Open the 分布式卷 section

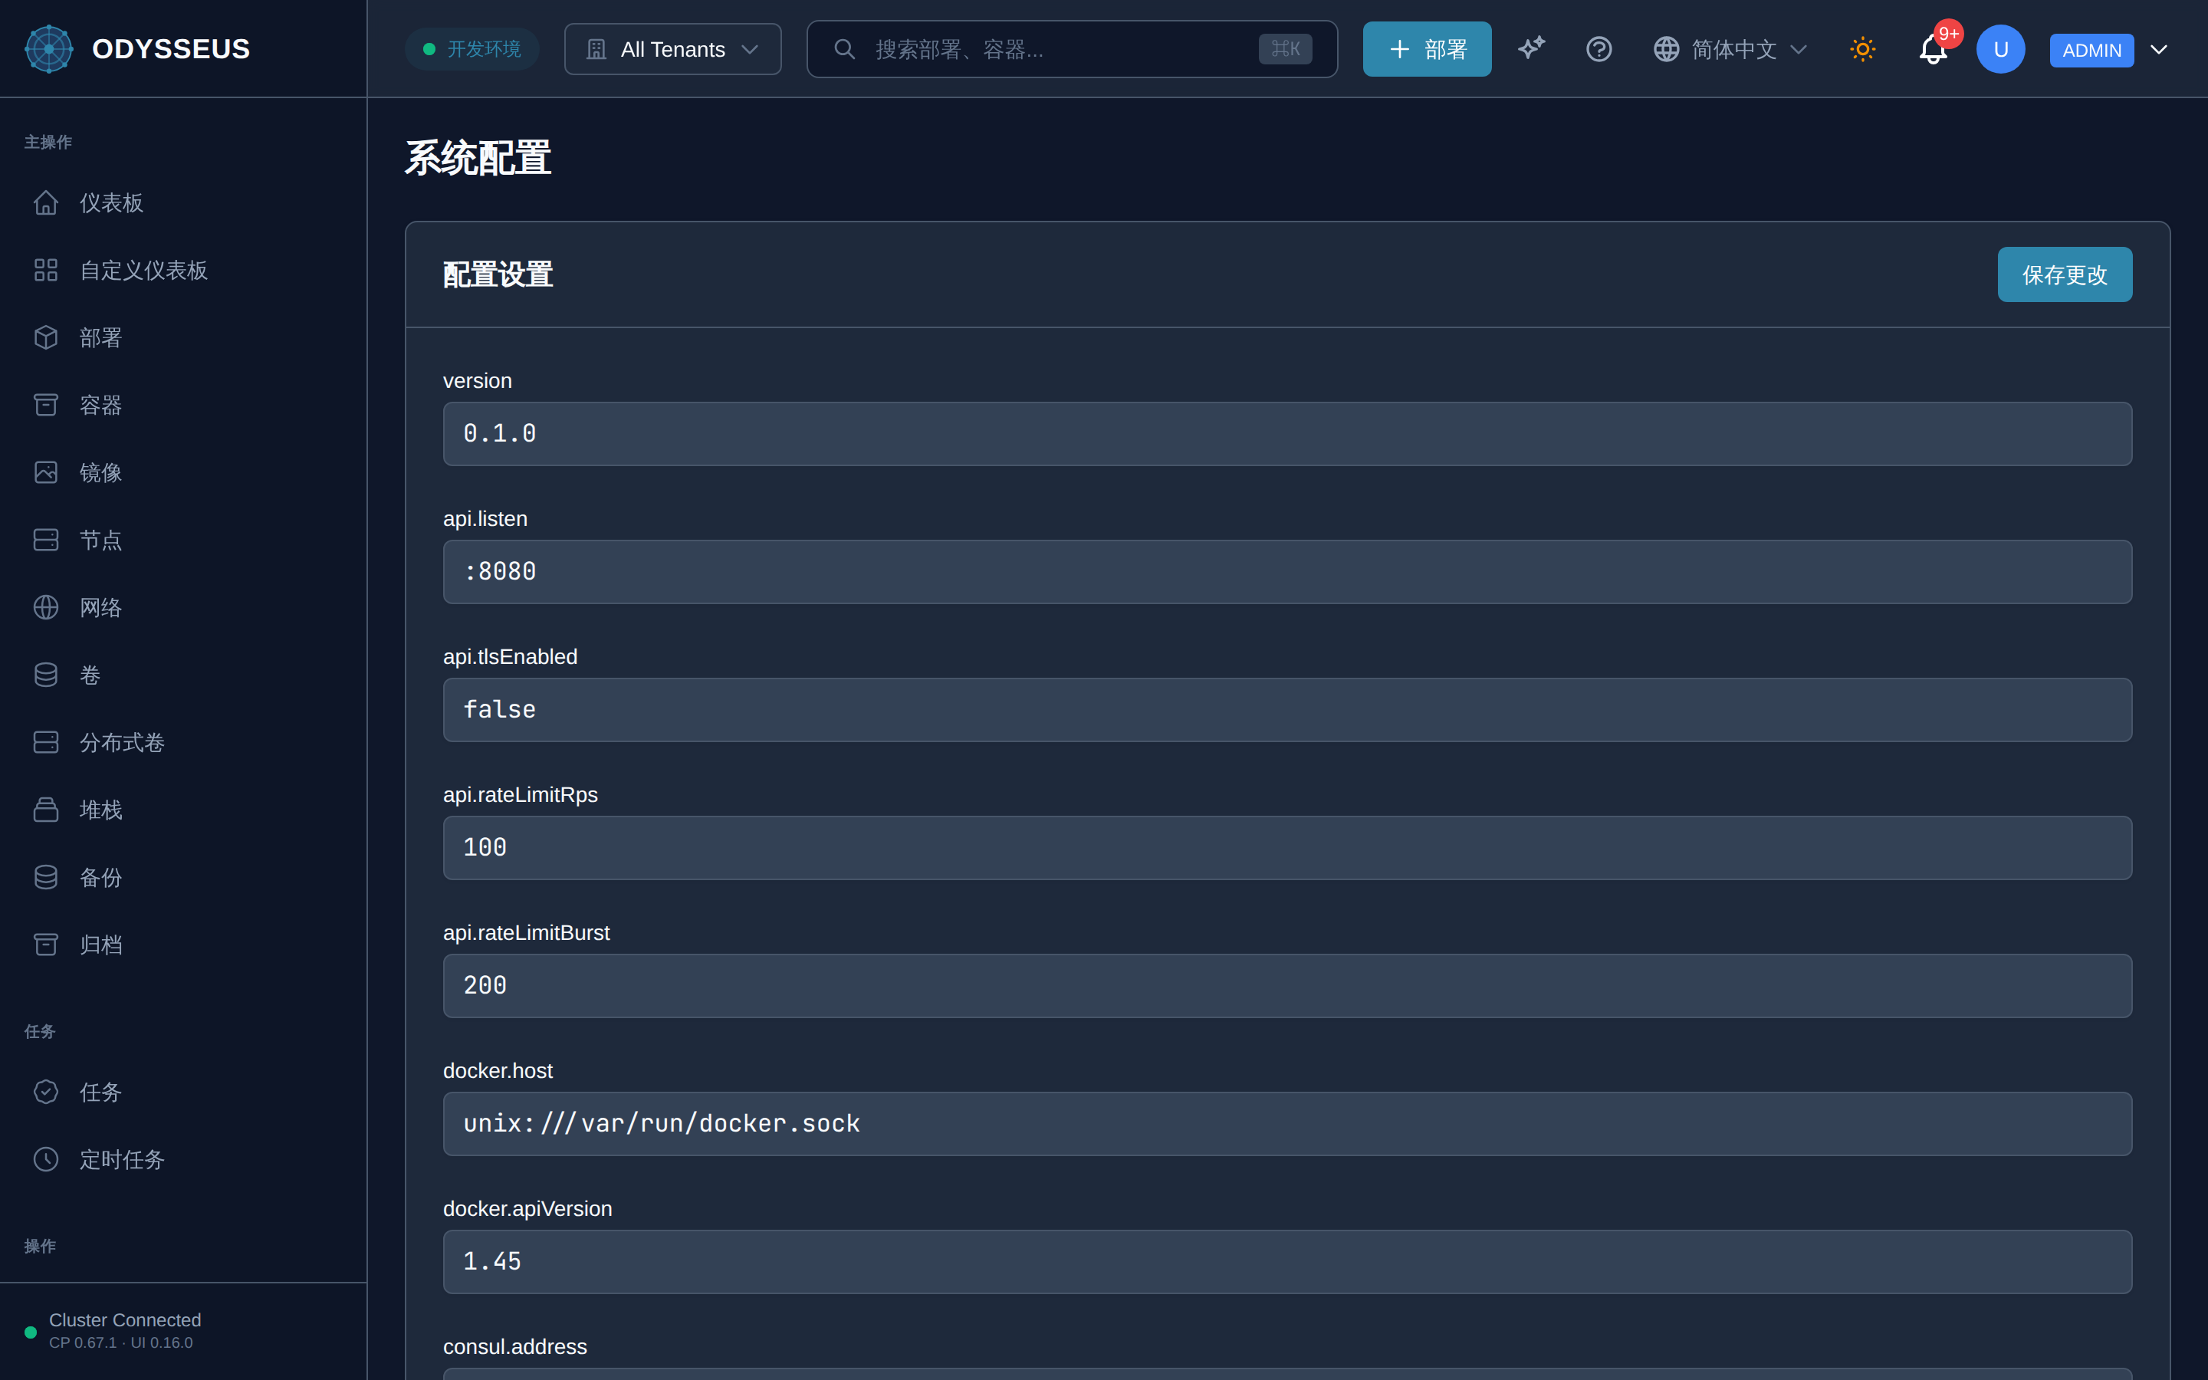click(182, 743)
